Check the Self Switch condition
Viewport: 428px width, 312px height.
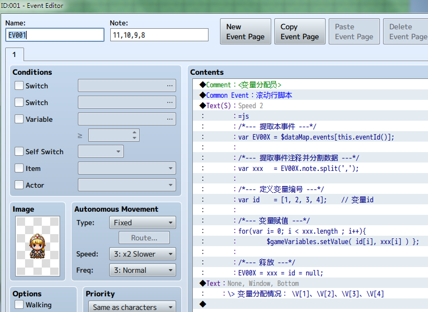19,151
